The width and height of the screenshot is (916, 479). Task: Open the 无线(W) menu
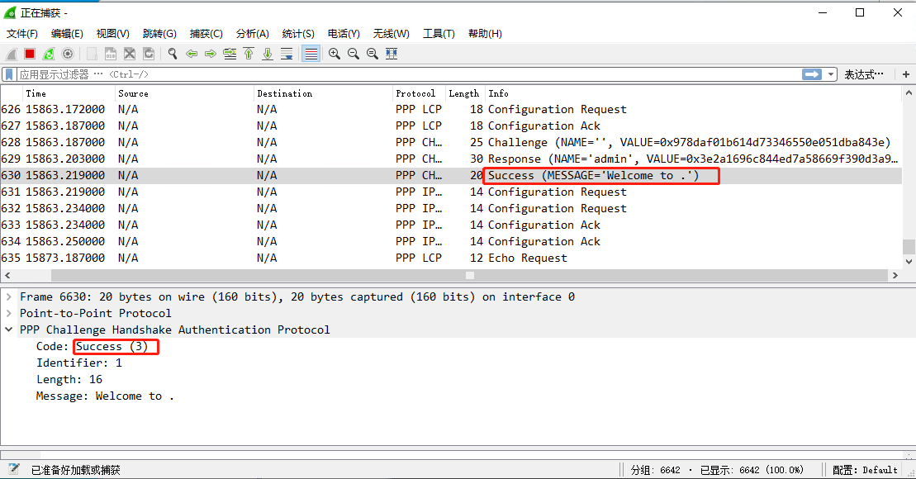pos(392,34)
